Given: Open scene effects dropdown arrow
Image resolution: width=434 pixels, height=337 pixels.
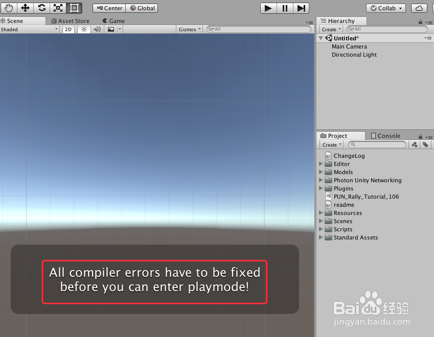Looking at the screenshot, I should click(x=120, y=29).
